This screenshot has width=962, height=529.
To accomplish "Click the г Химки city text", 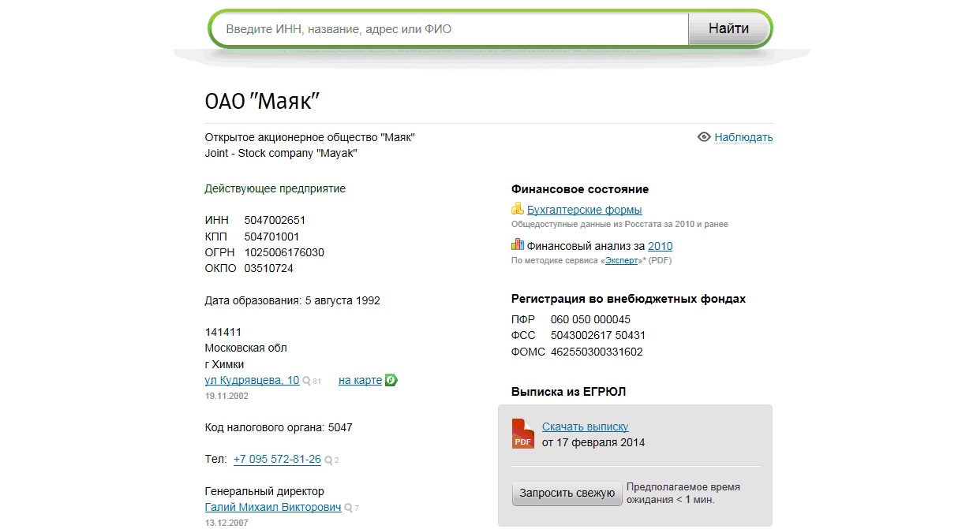I will [x=225, y=364].
